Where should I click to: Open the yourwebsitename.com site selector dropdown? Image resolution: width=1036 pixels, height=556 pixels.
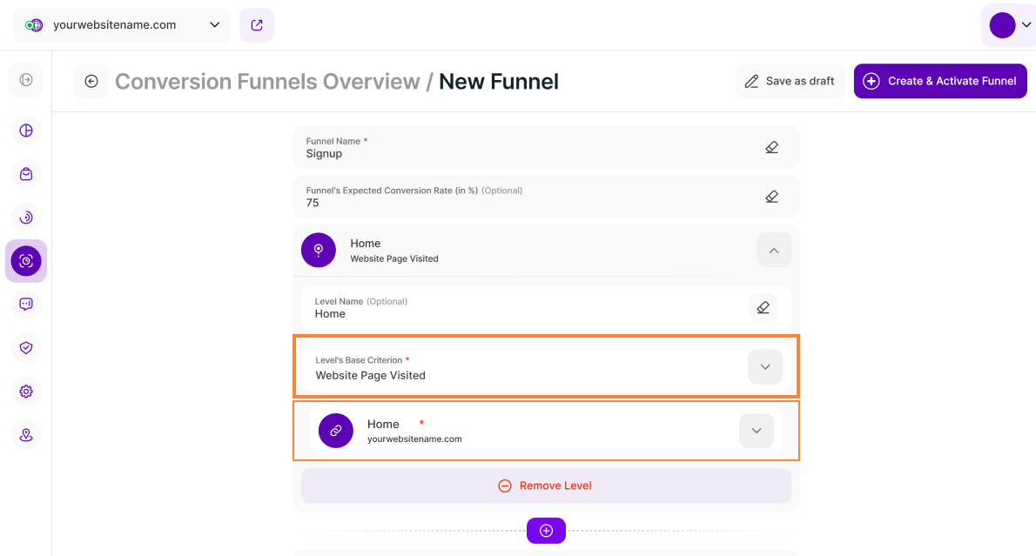coord(122,25)
